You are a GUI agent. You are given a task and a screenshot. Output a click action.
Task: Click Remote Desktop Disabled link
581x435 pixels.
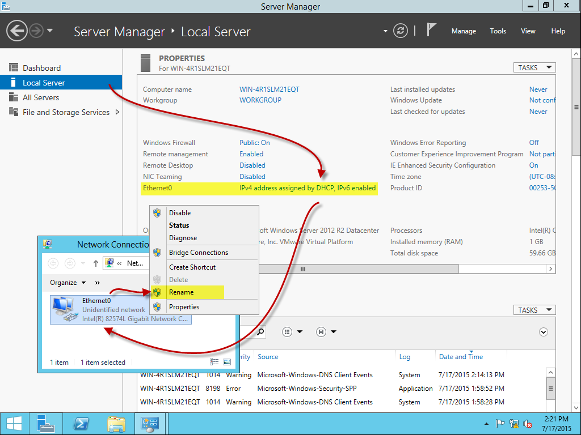[252, 165]
